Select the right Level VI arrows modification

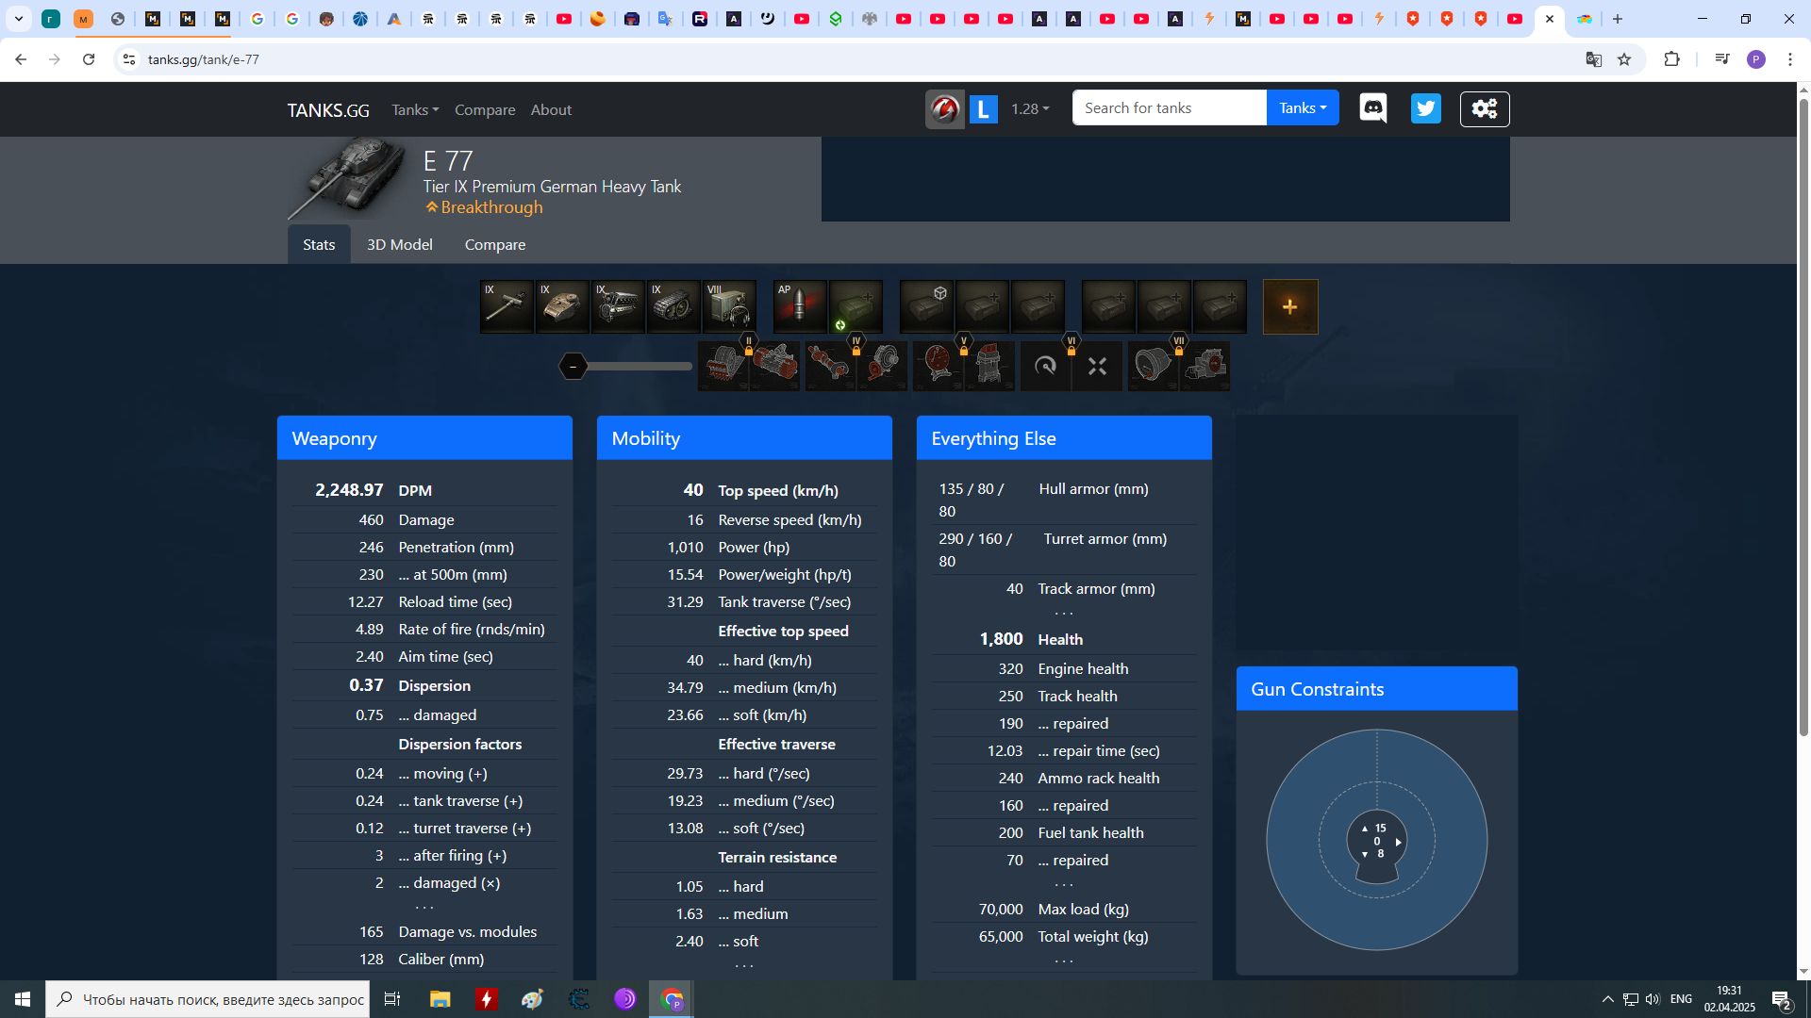tap(1098, 366)
